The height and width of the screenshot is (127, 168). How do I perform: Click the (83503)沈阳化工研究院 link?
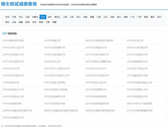pyautogui.click(x=56, y=89)
